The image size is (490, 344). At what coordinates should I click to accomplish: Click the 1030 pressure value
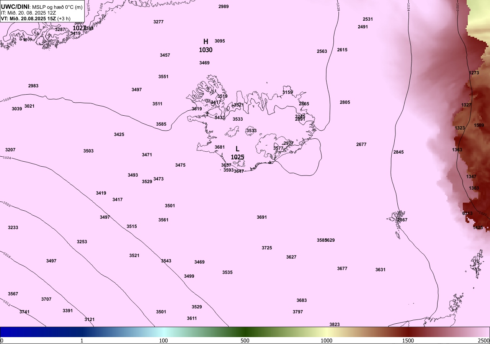pos(206,50)
